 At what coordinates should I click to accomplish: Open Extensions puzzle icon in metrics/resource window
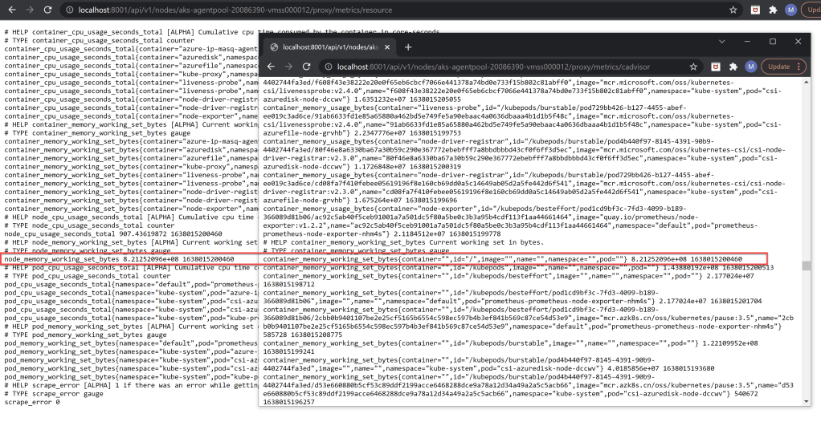pyautogui.click(x=772, y=10)
